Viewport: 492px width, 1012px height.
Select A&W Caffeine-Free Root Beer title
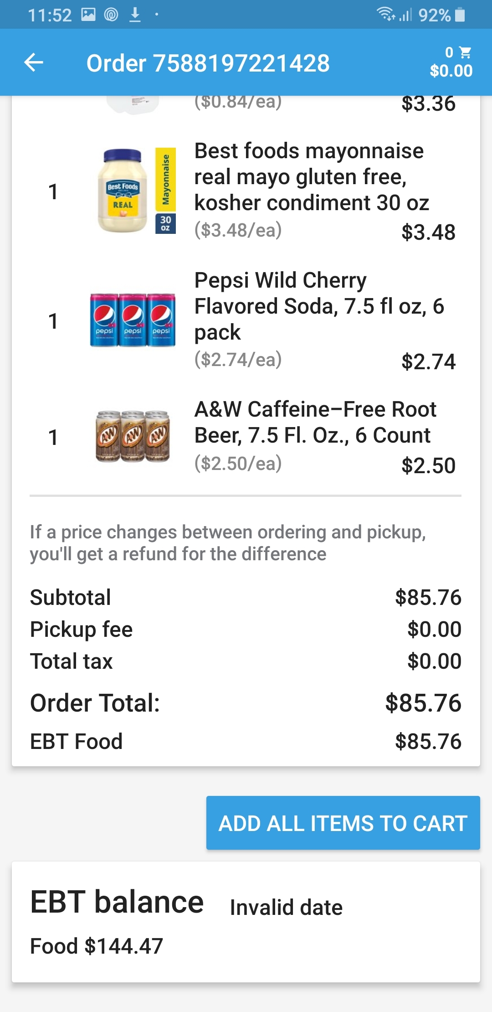tap(315, 422)
